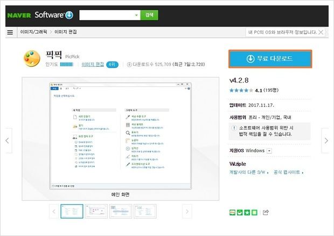The height and width of the screenshot is (236, 334).
Task: Open the search box dropdown arrow
Action: click(x=136, y=15)
